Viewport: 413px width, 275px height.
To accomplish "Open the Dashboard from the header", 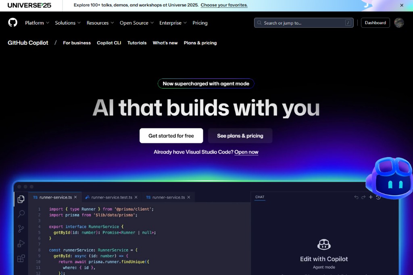I will (375, 23).
